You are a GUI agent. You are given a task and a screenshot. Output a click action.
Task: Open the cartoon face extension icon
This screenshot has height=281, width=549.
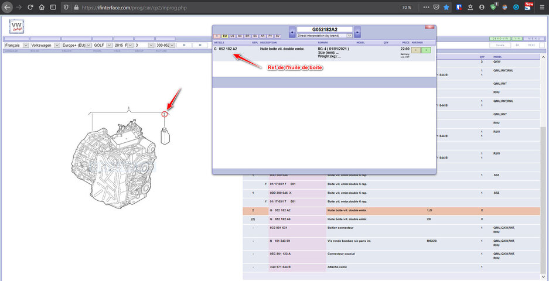click(x=504, y=7)
